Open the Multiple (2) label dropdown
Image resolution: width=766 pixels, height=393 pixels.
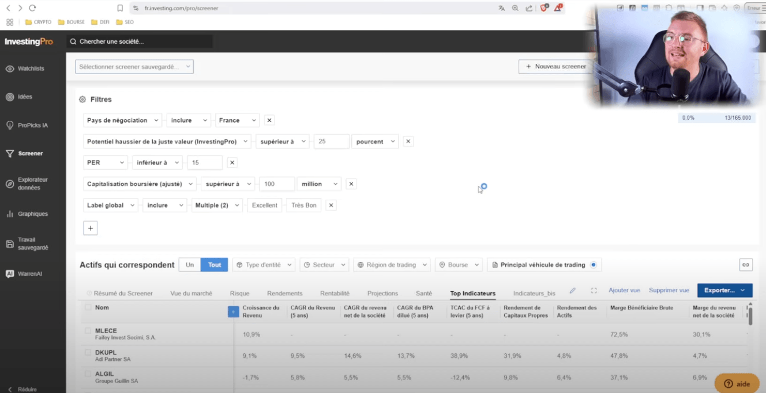click(x=217, y=205)
